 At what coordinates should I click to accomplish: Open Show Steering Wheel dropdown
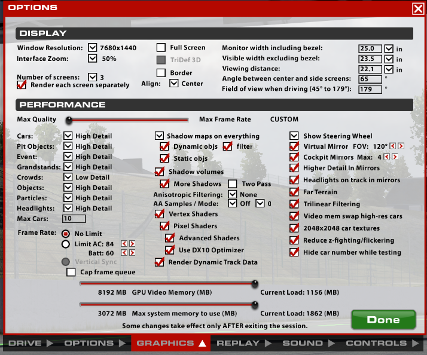tap(294, 136)
